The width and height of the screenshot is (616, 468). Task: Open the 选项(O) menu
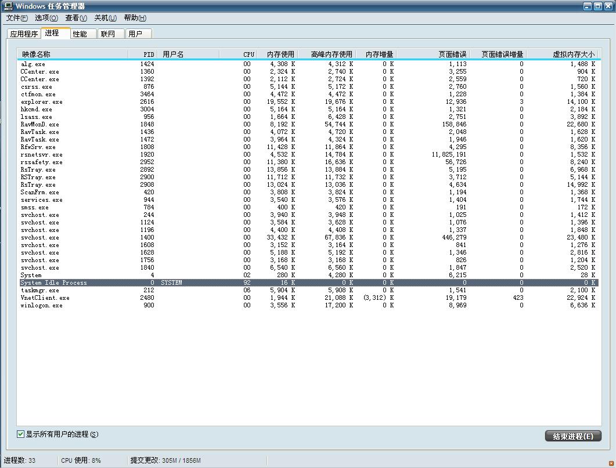coord(46,17)
